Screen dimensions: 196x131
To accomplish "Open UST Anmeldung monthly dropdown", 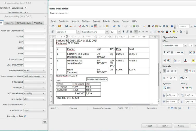I will click(34, 93).
